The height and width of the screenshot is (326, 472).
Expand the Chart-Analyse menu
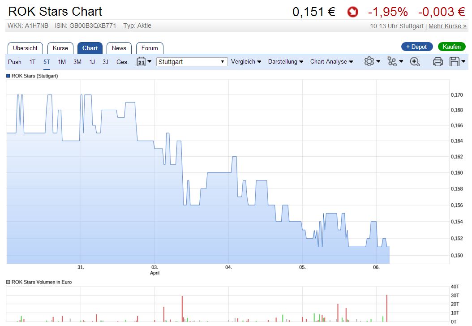pos(331,62)
